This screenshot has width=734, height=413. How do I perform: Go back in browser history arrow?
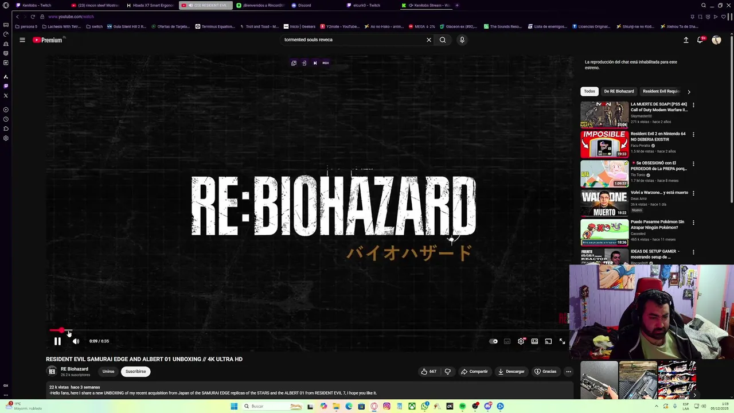17,17
